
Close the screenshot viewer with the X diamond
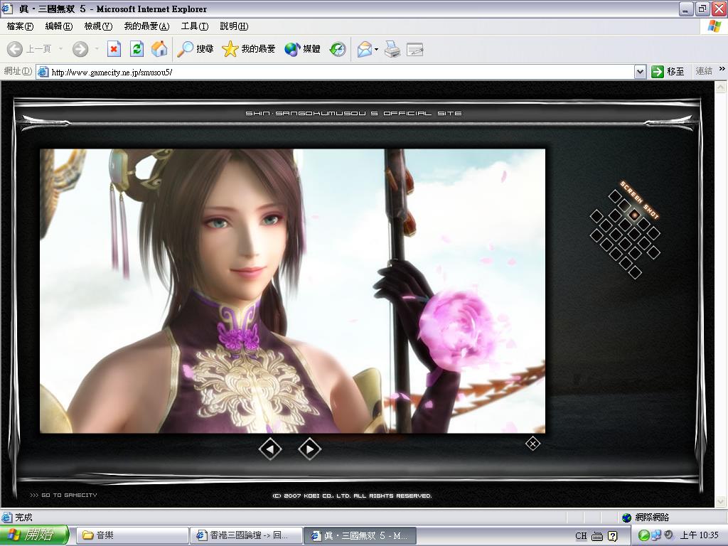coord(532,444)
